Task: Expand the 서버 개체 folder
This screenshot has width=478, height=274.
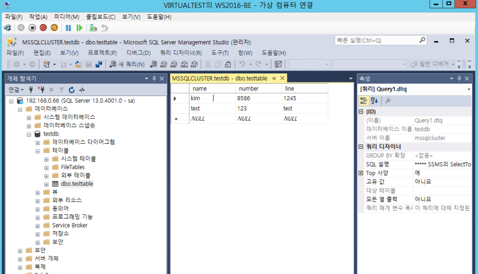Action: click(20, 259)
